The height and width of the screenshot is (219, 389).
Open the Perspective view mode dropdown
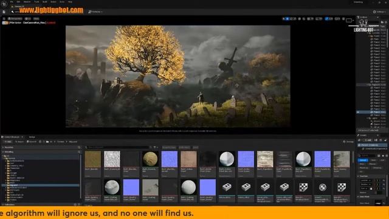tap(15, 19)
